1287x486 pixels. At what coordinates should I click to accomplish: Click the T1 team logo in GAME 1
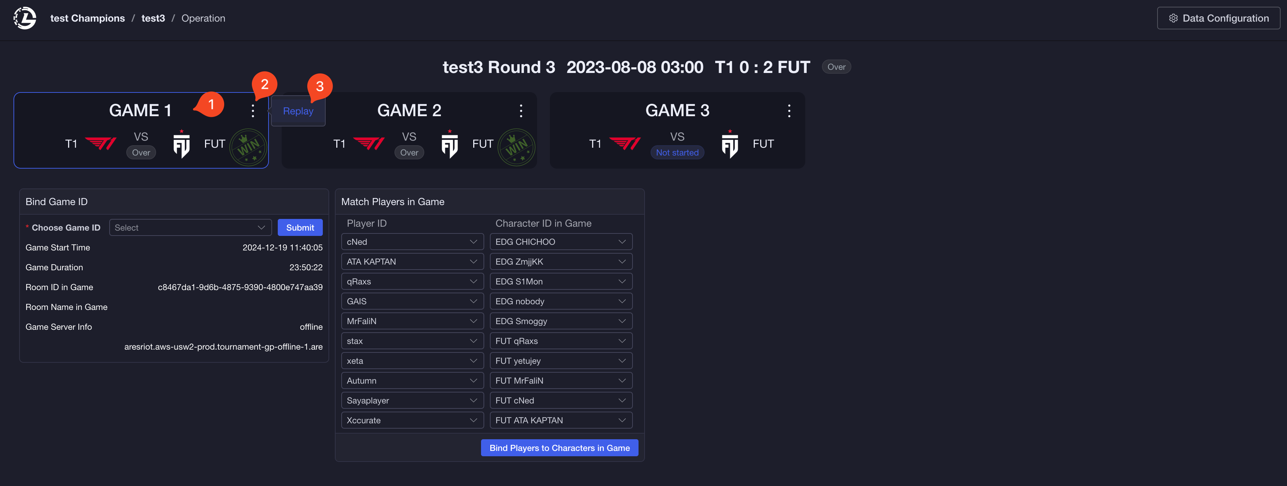point(100,144)
